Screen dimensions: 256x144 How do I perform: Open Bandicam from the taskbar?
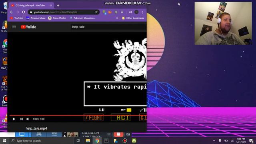coord(125,141)
